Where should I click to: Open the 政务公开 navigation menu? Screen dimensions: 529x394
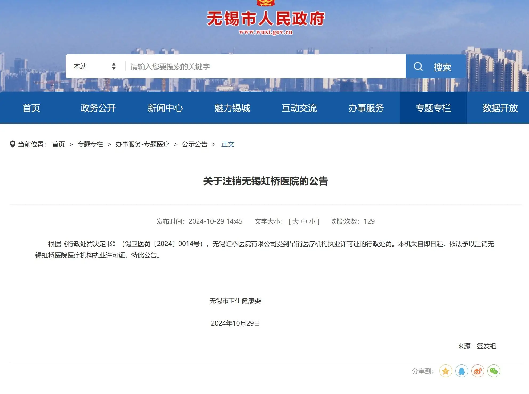click(x=98, y=108)
